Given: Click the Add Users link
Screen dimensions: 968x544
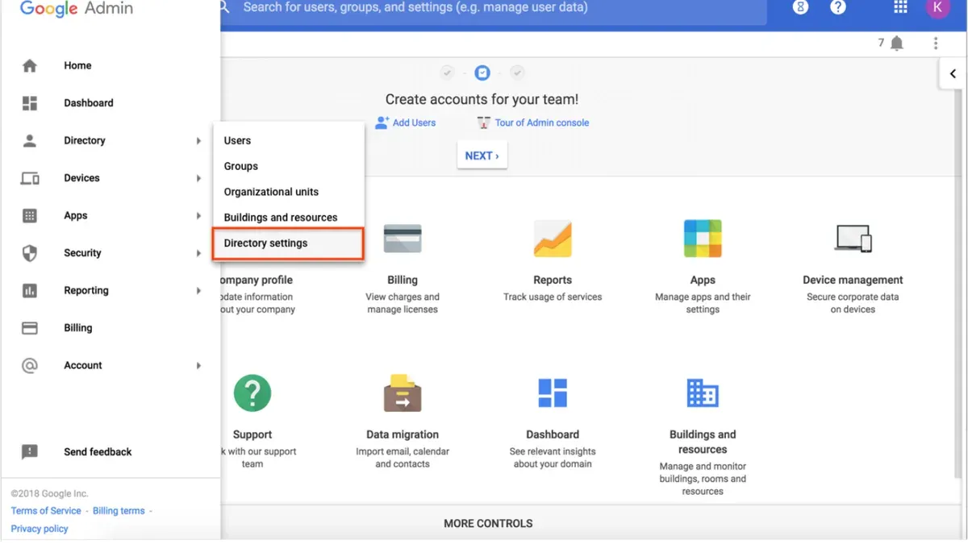Looking at the screenshot, I should click(414, 123).
